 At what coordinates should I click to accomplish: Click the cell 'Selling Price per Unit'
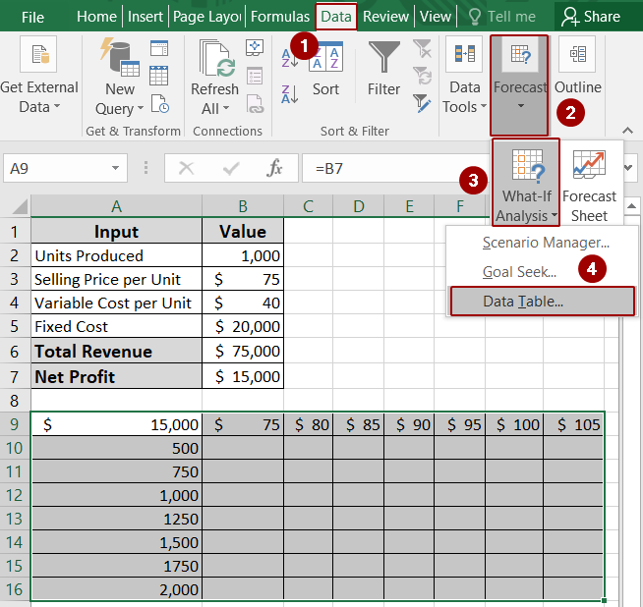116,279
